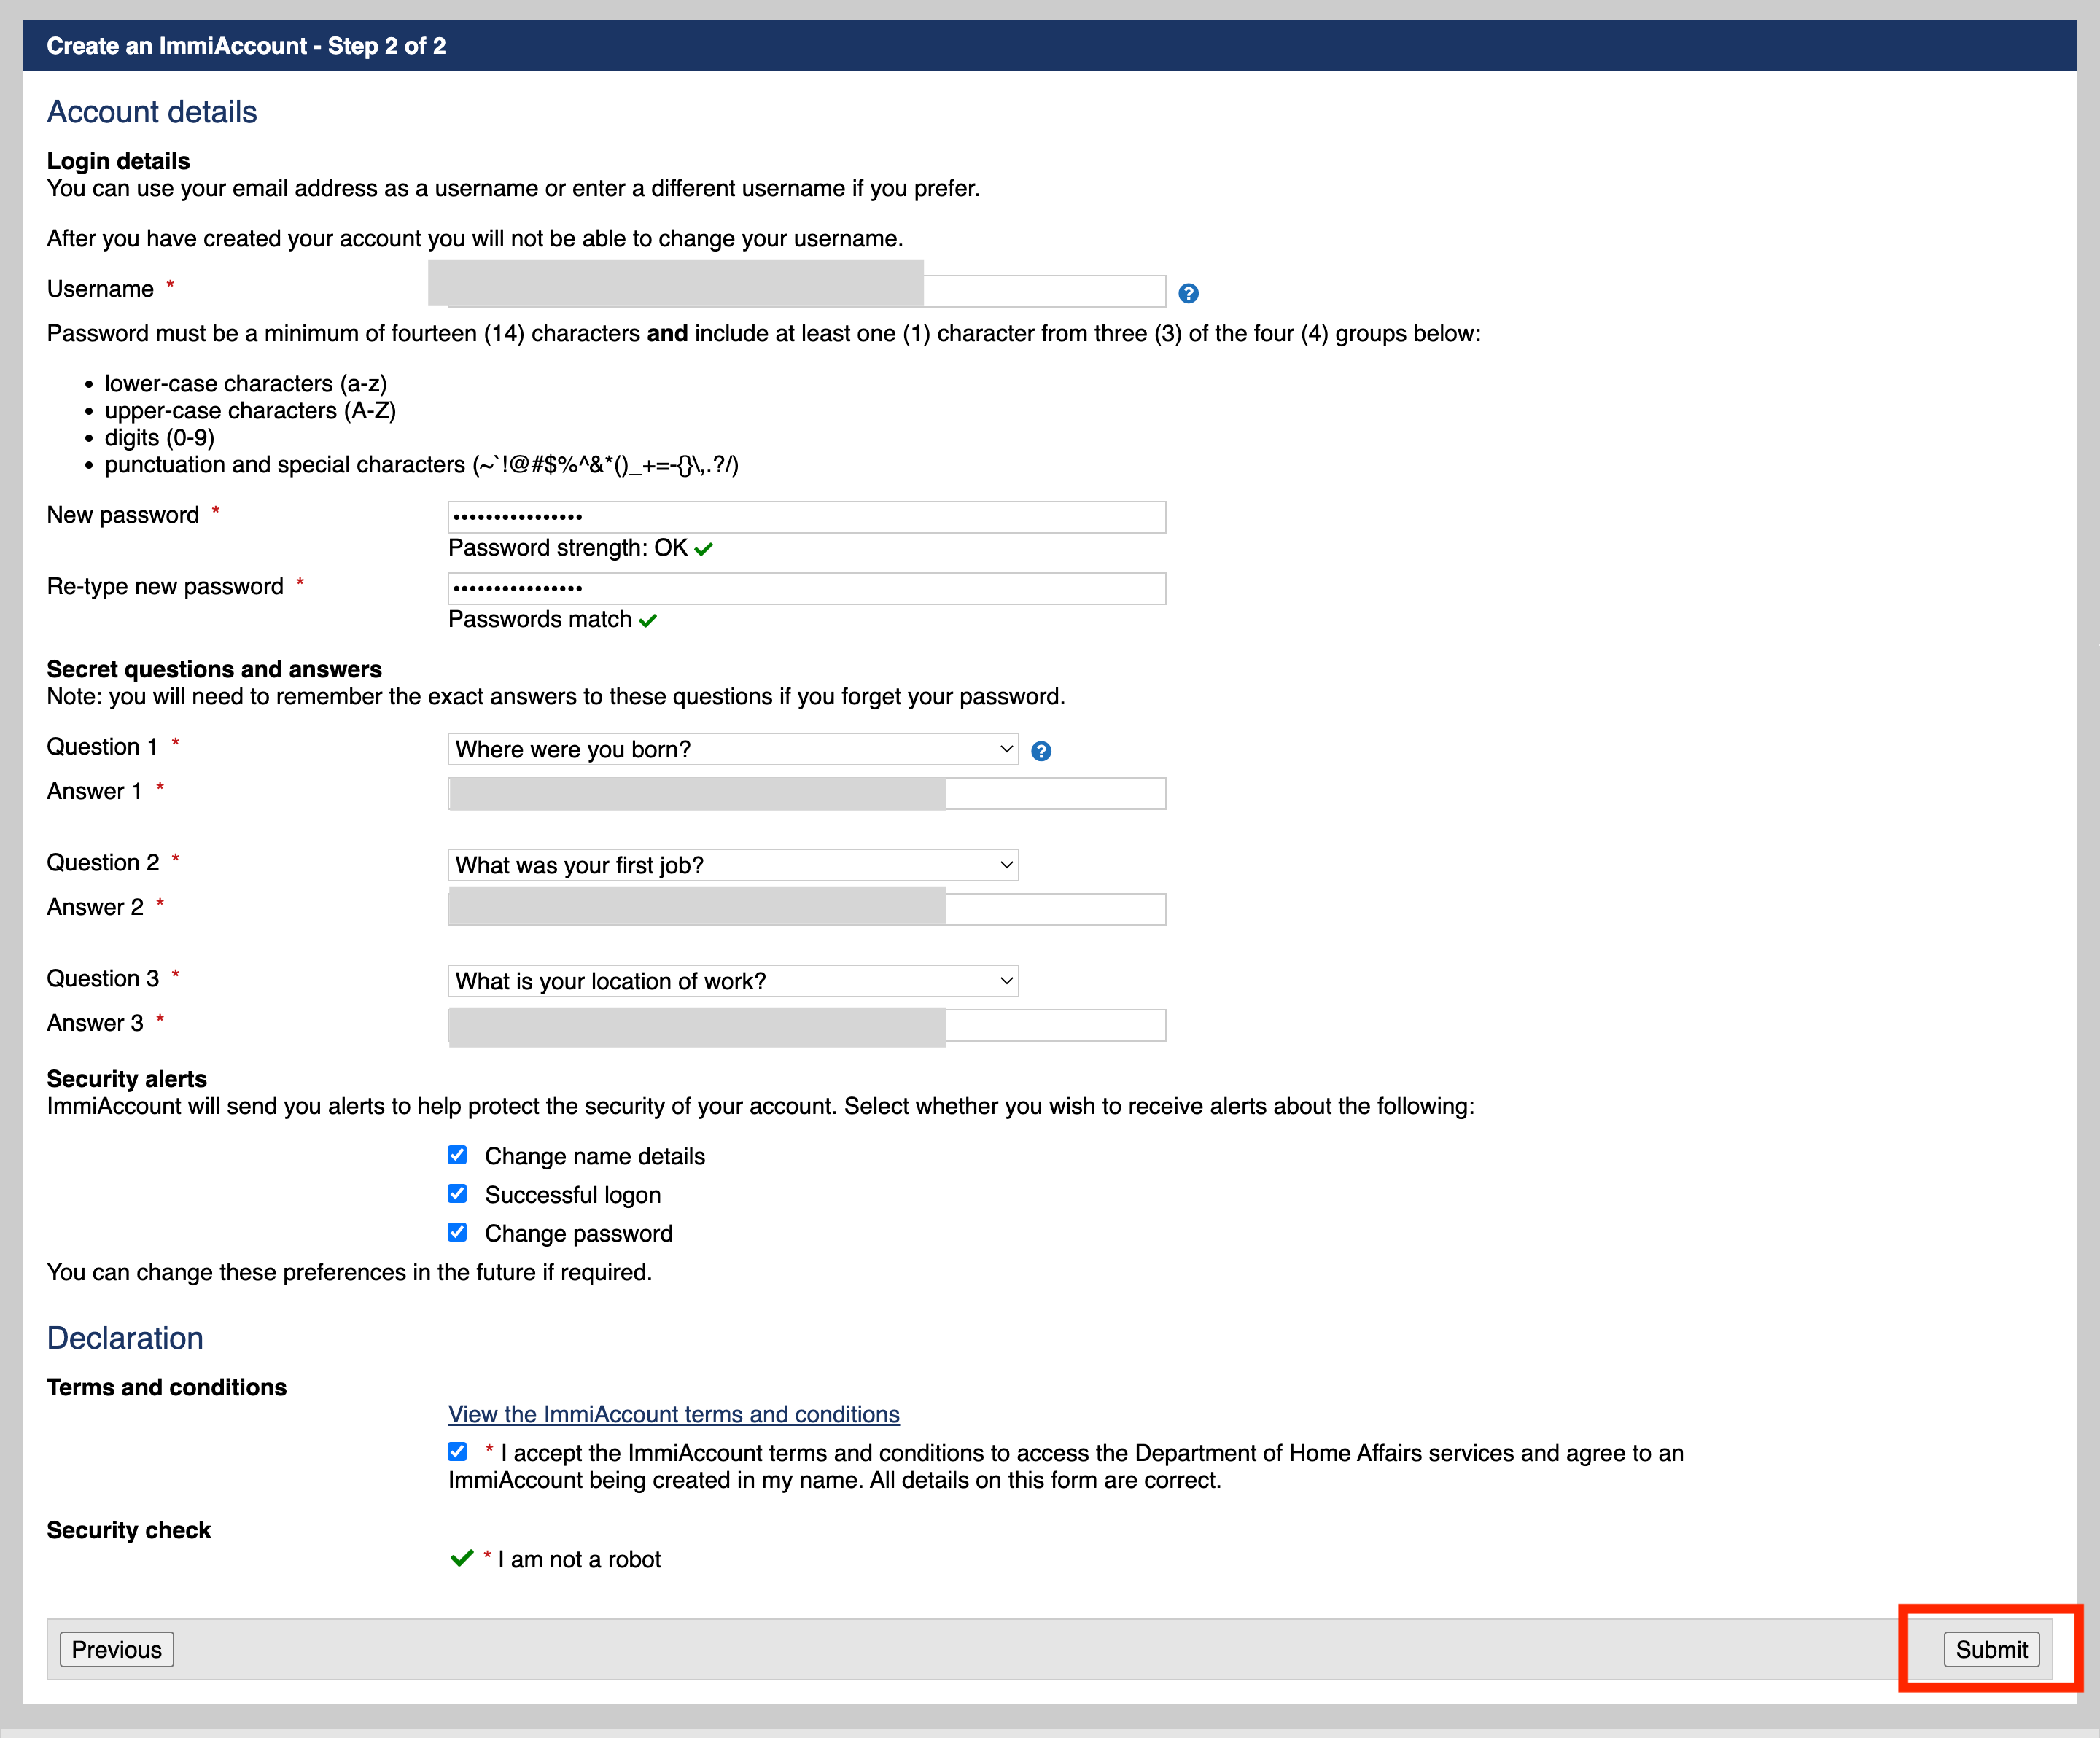Click the green robot verification checkmark
The height and width of the screenshot is (1738, 2100).
coord(461,1558)
